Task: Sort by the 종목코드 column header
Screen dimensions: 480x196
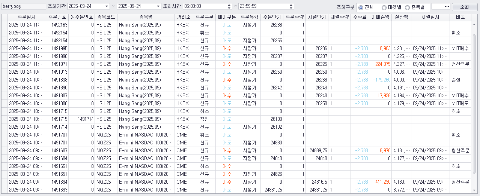Action: [x=106, y=17]
